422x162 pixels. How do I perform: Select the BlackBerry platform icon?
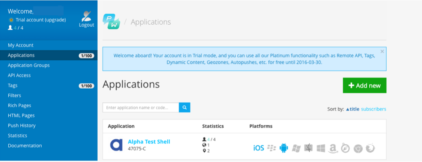tap(272, 148)
